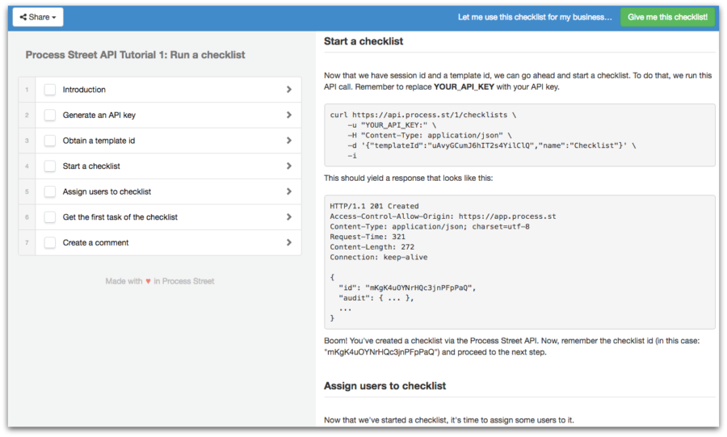Open the Share dropdown button
Viewport: 727px width, 437px height.
pyautogui.click(x=38, y=17)
